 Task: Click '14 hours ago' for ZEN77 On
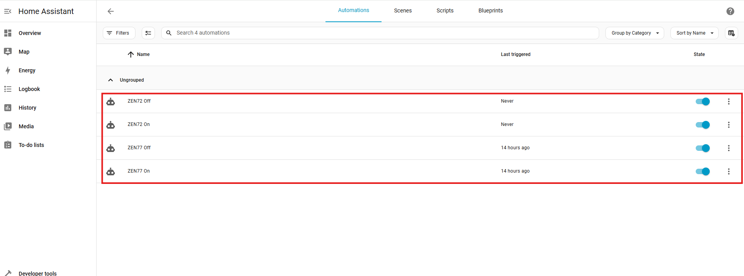(x=515, y=171)
